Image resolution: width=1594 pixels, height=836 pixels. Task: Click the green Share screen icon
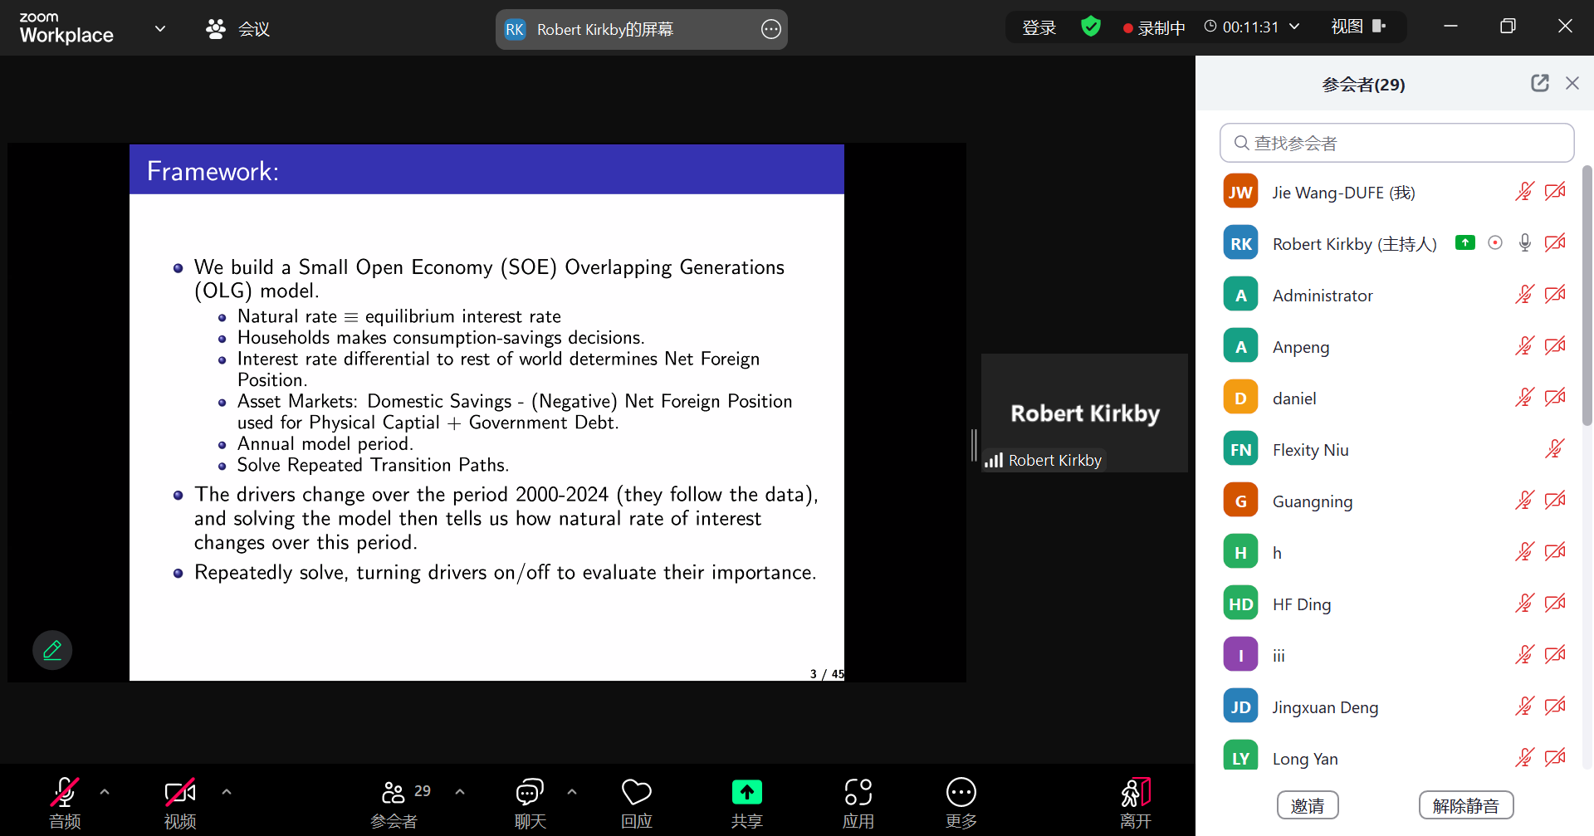point(746,793)
